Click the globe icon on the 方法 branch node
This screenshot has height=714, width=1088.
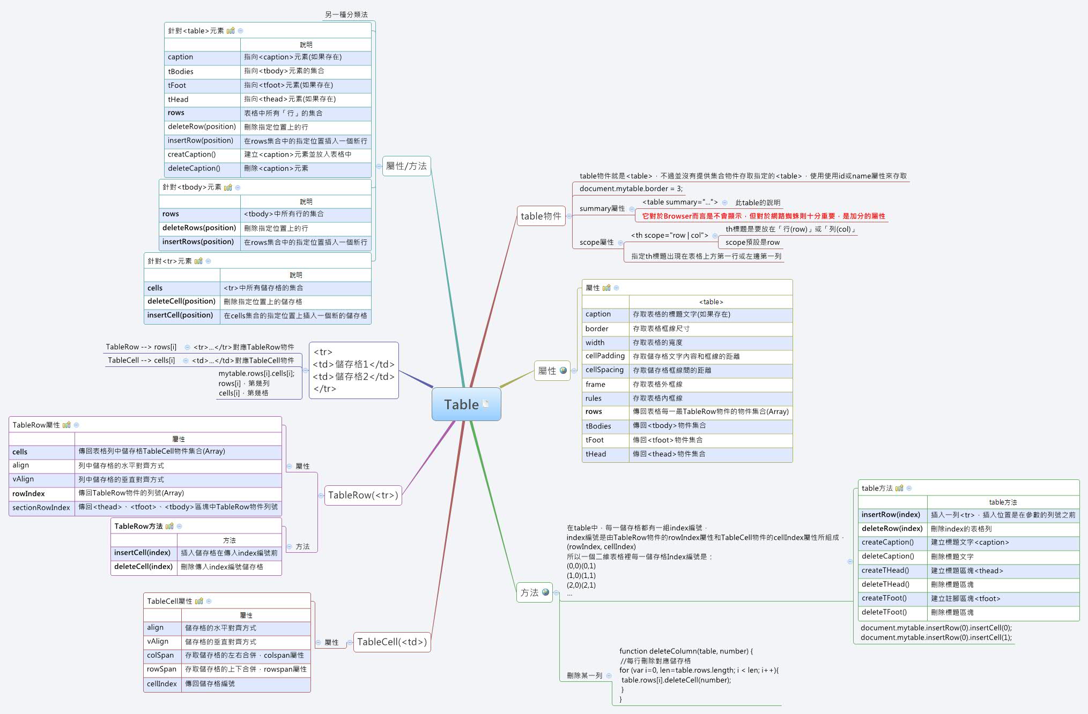click(544, 592)
